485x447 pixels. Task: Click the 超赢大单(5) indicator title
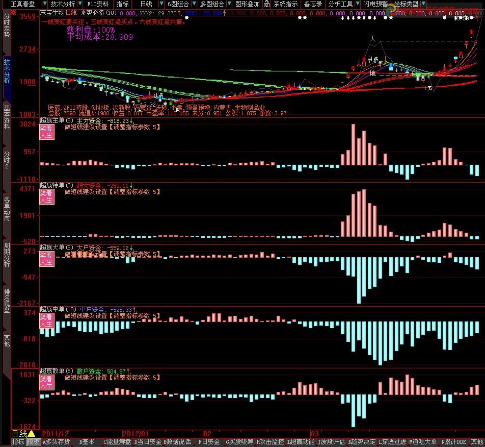pyautogui.click(x=57, y=247)
